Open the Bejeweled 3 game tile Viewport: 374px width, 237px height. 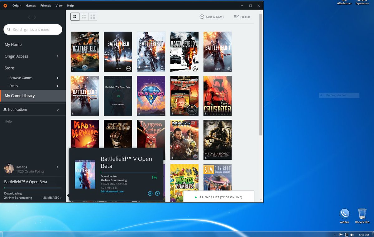pos(151,96)
